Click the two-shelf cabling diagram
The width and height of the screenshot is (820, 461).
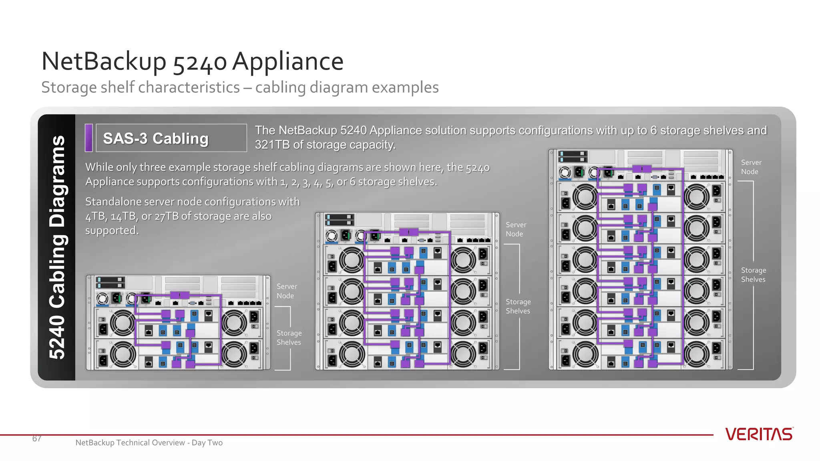(x=178, y=323)
